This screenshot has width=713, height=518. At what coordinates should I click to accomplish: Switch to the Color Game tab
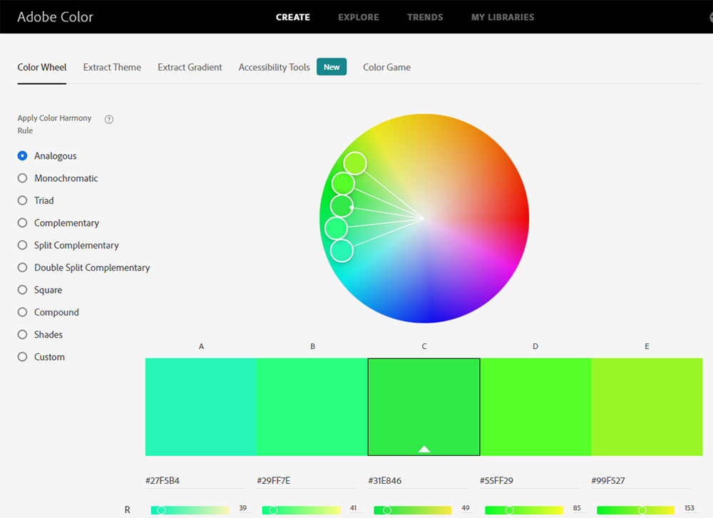tap(386, 67)
